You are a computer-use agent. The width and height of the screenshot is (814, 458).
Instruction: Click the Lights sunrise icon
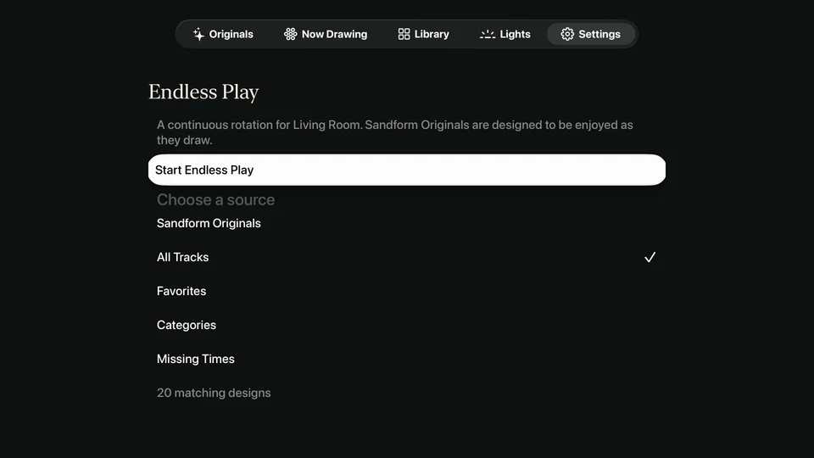click(487, 34)
